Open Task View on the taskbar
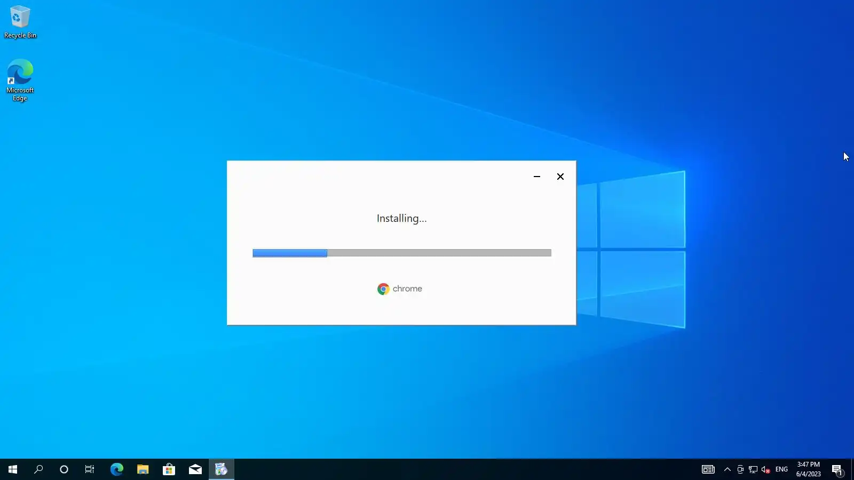This screenshot has height=480, width=854. [90, 469]
